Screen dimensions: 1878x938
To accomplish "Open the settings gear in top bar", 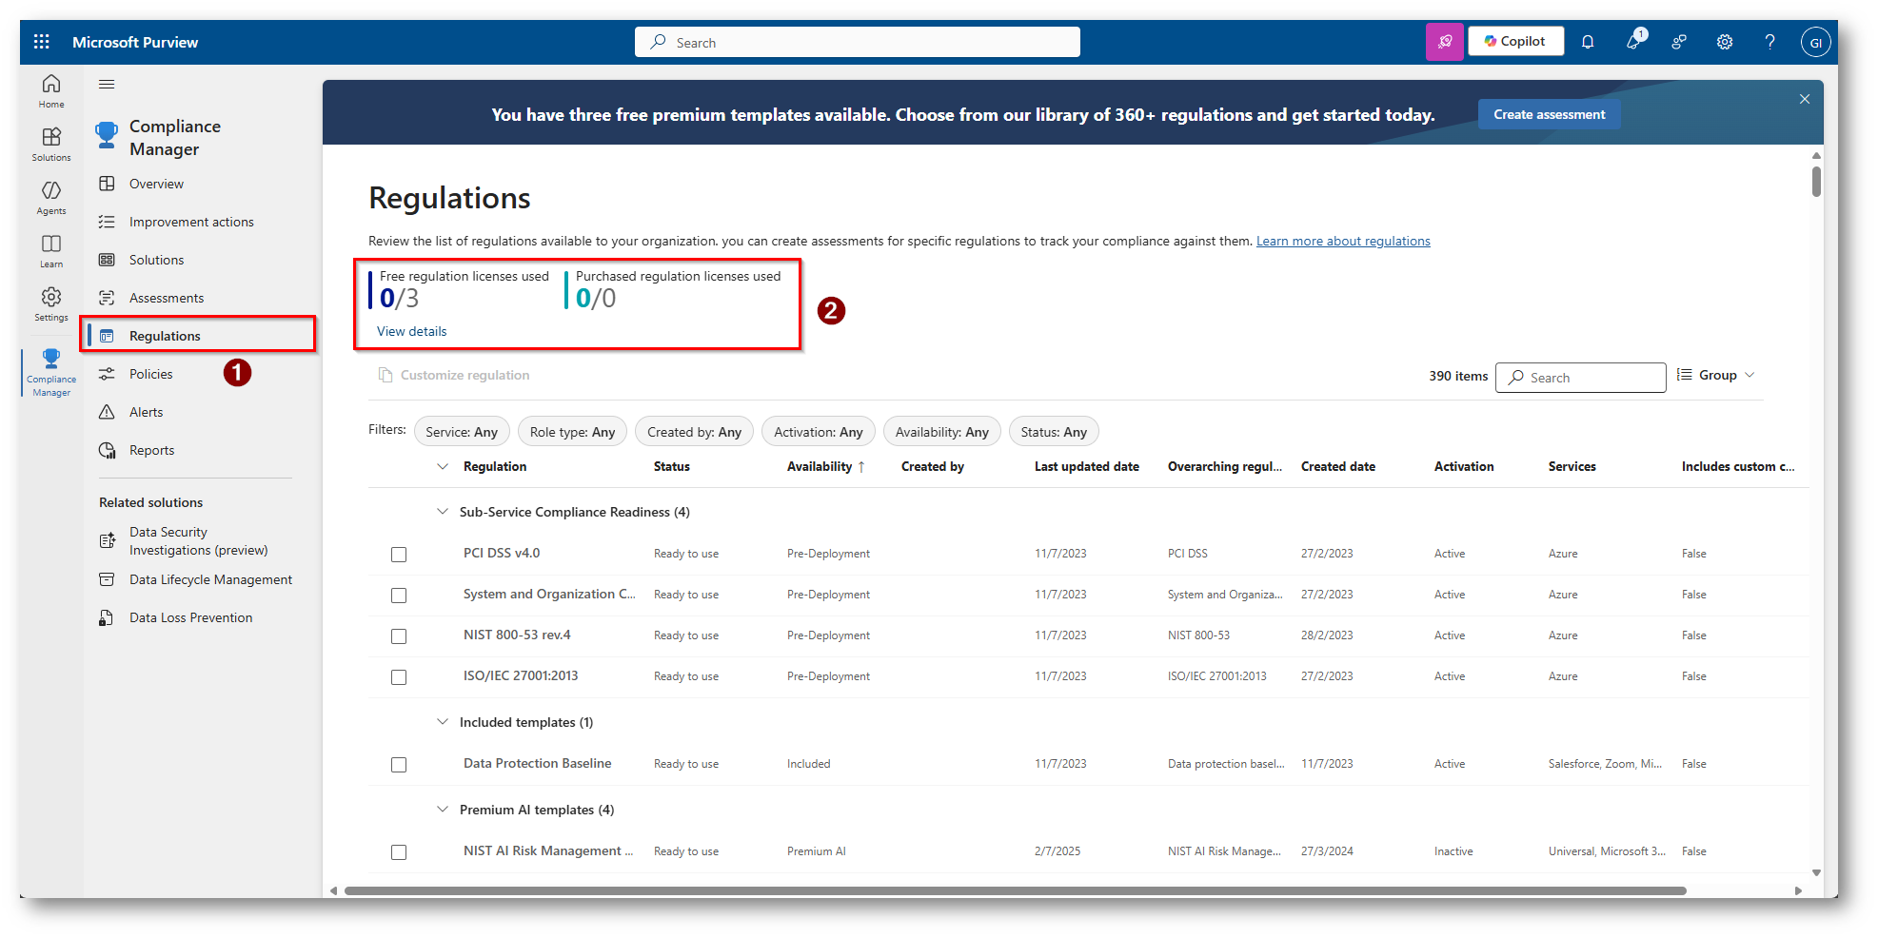I will pos(1724,42).
